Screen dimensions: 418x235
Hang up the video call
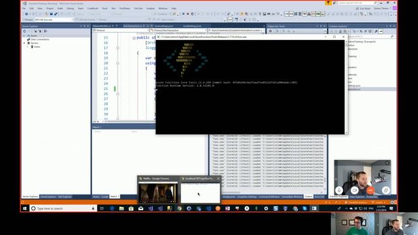tap(370, 190)
